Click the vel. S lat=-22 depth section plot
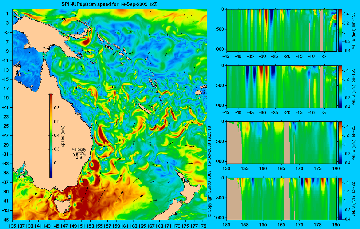This screenshot has height=229, width=360. (281, 199)
